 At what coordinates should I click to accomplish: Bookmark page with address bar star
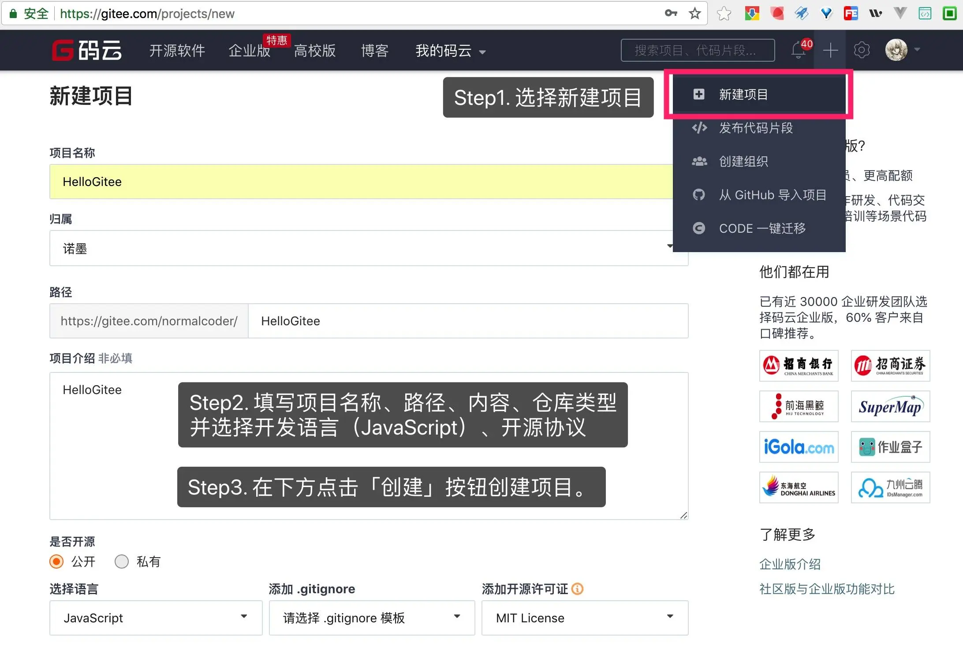[x=695, y=14]
